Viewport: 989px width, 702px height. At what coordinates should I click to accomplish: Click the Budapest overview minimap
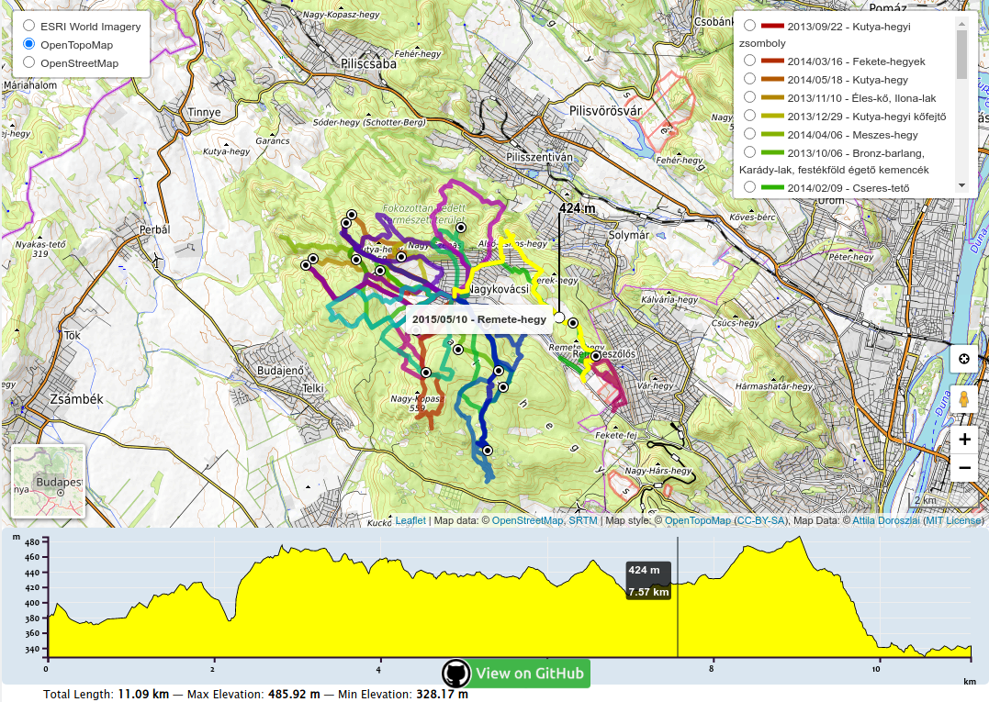tap(49, 481)
